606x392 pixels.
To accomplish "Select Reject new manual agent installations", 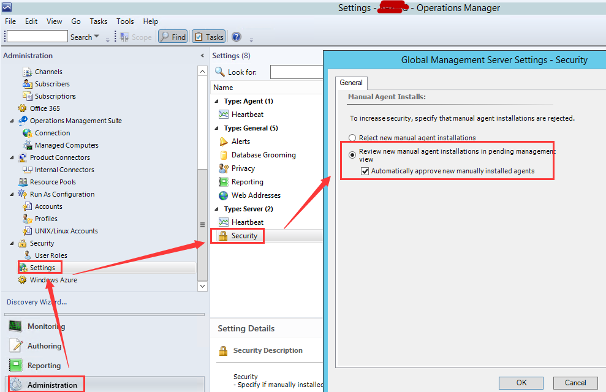I will coord(353,137).
